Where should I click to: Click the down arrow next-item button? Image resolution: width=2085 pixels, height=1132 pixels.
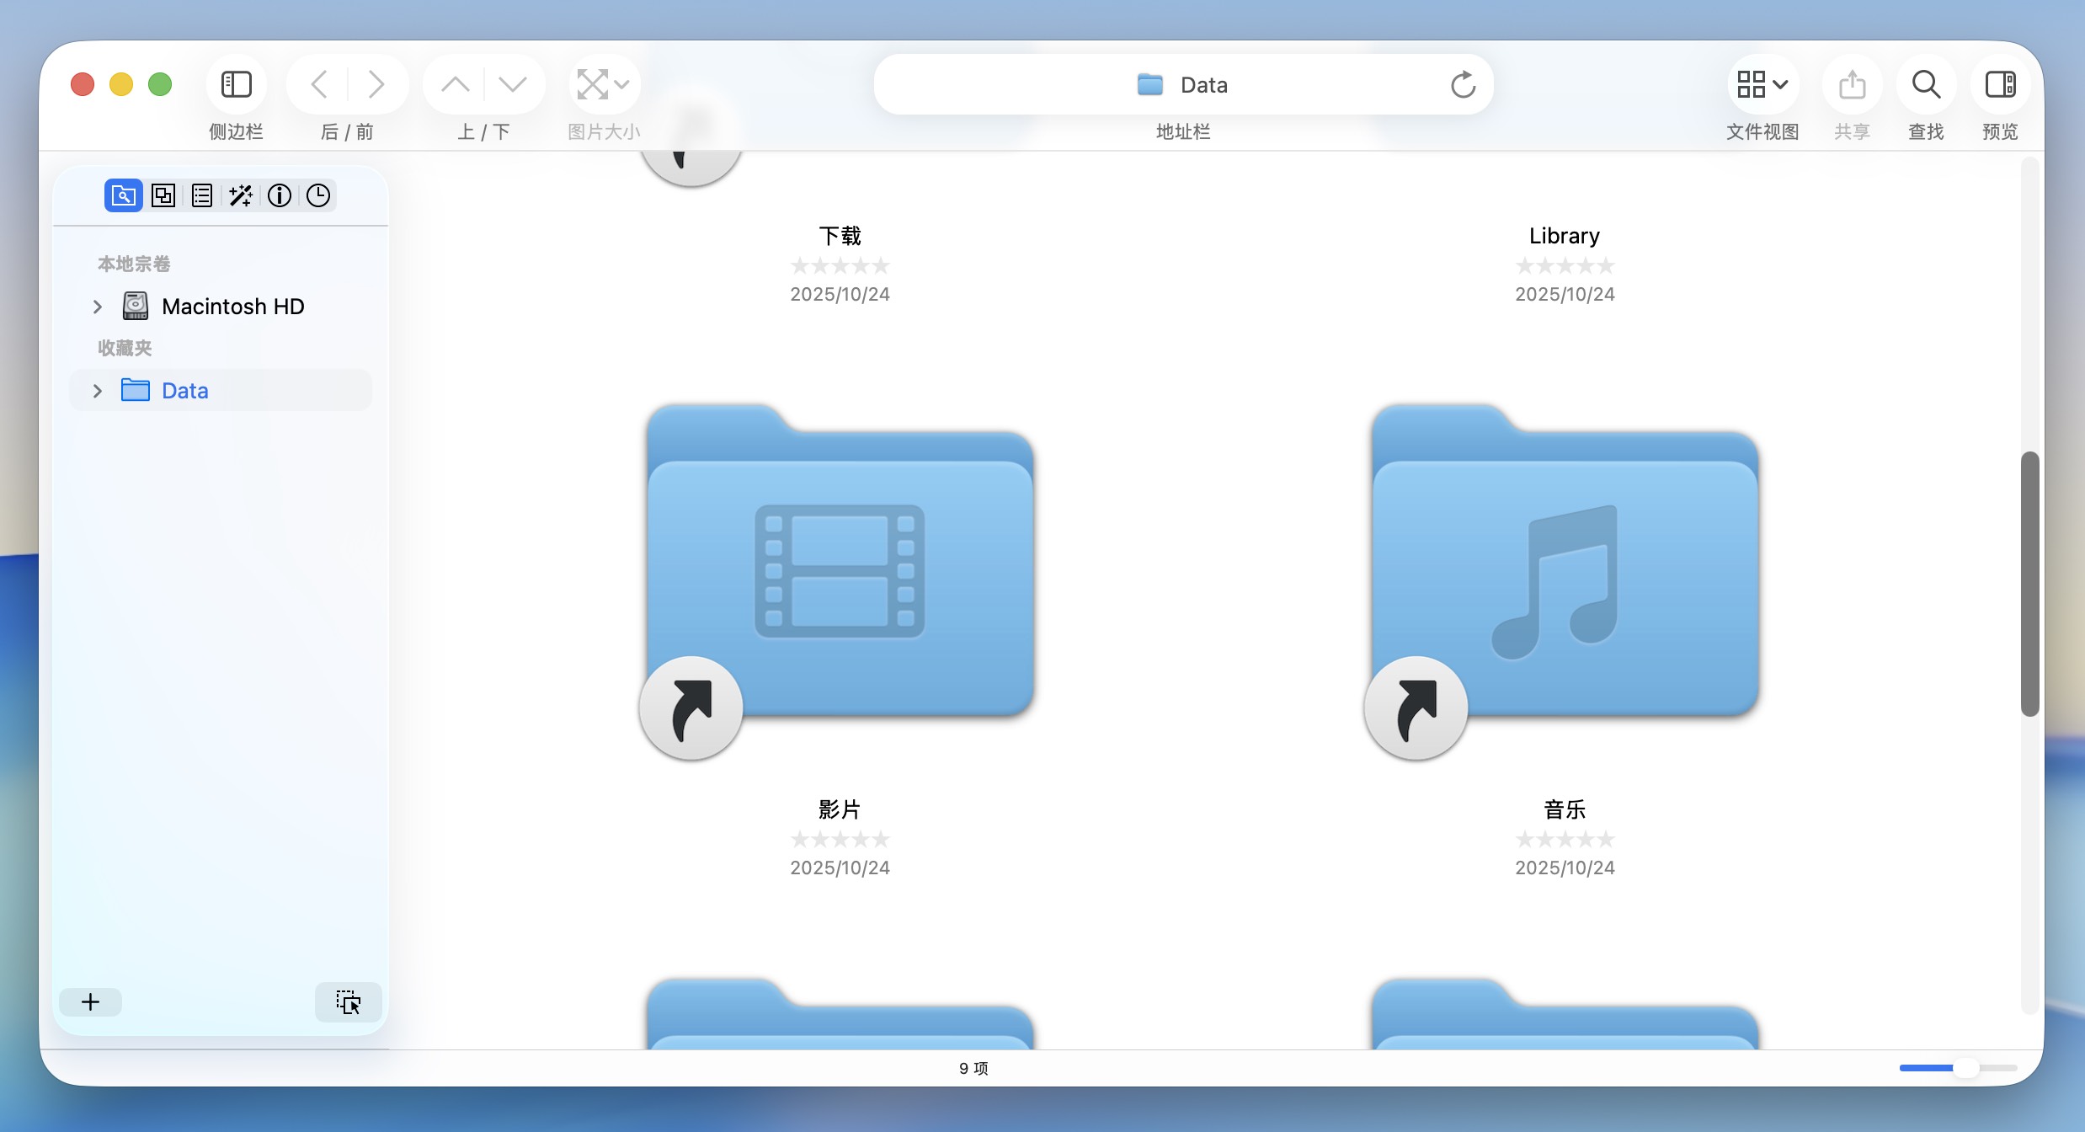(512, 84)
